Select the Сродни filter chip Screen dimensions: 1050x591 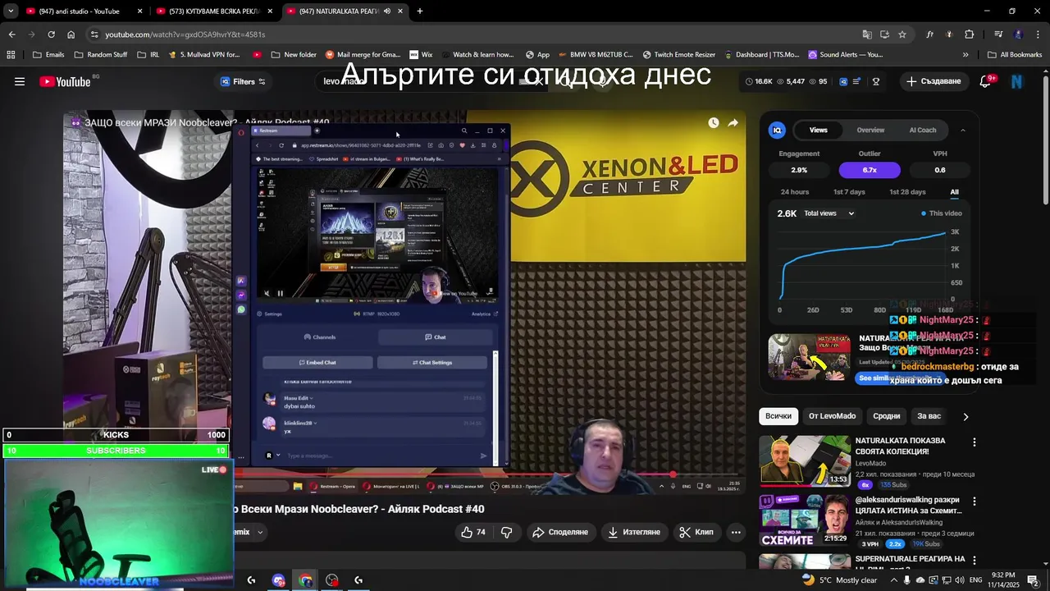[x=886, y=416]
